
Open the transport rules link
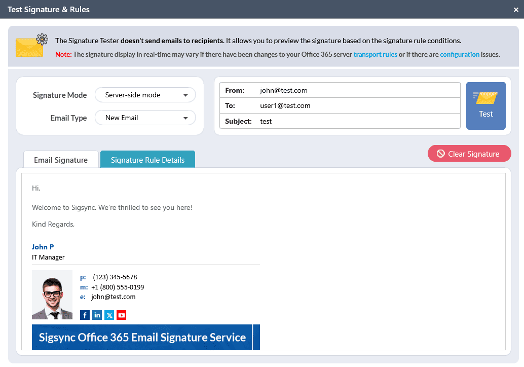click(375, 54)
